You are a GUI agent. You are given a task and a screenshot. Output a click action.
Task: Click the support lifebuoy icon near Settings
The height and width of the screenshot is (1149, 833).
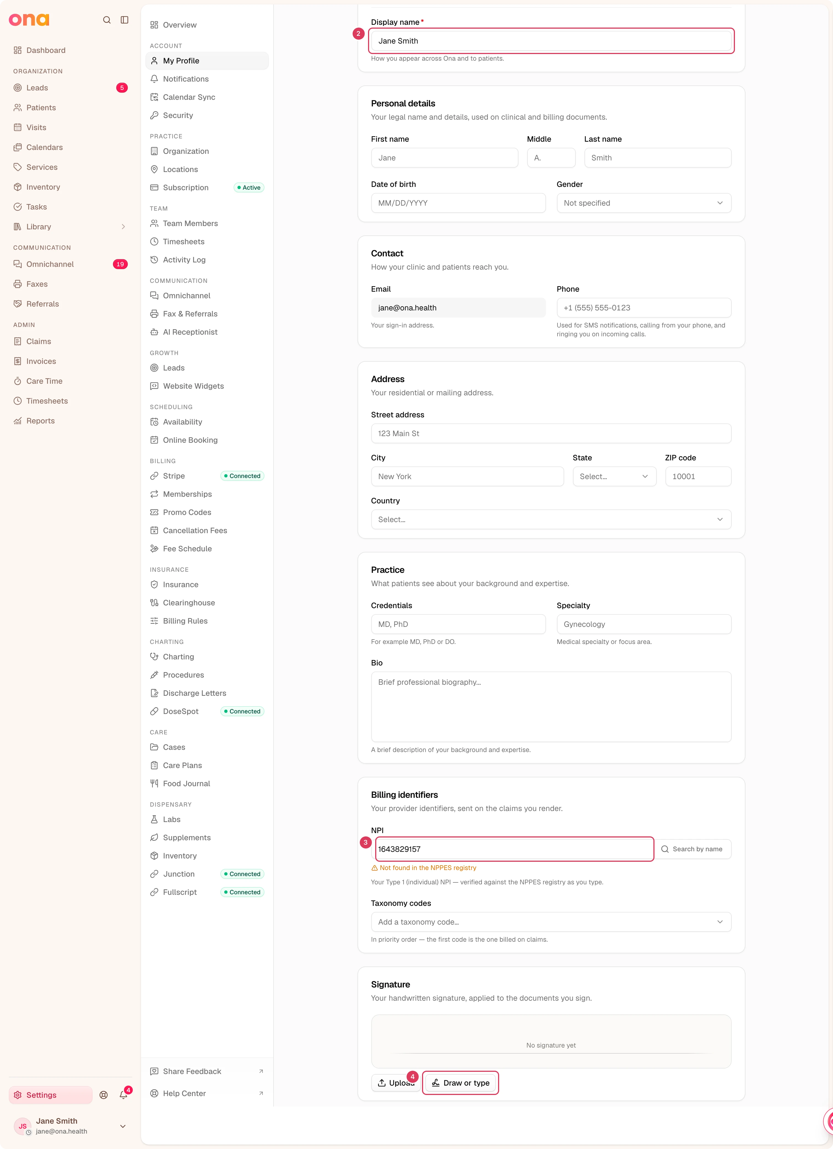coord(104,1095)
